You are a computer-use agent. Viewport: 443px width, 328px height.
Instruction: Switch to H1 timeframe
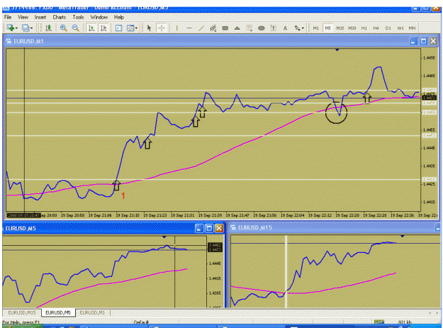click(x=364, y=28)
